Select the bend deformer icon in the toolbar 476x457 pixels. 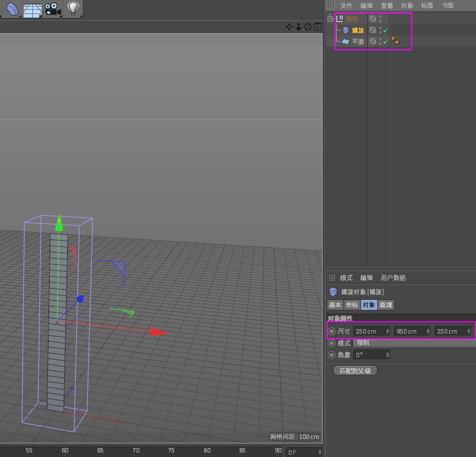[x=11, y=9]
